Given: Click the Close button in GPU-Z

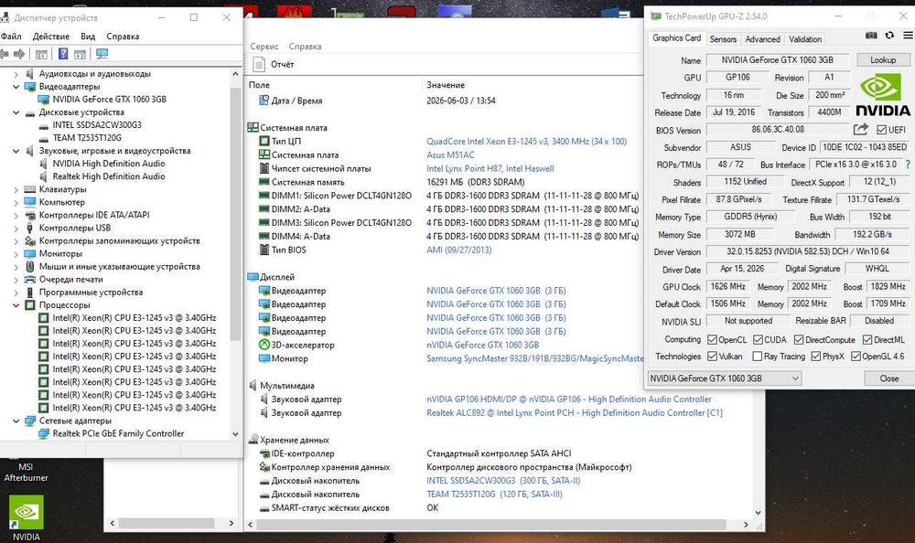Looking at the screenshot, I should pyautogui.click(x=888, y=378).
